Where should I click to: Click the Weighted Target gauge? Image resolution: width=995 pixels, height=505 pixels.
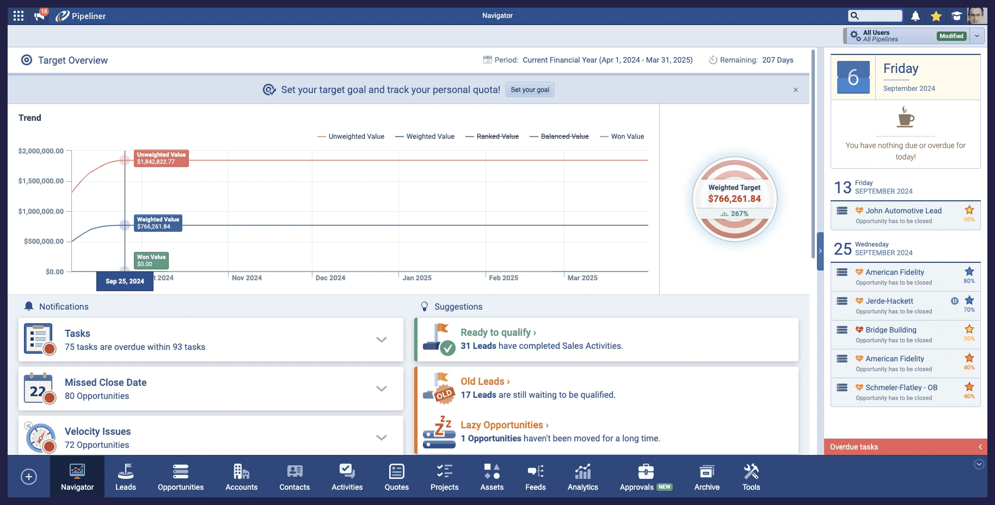click(x=734, y=199)
